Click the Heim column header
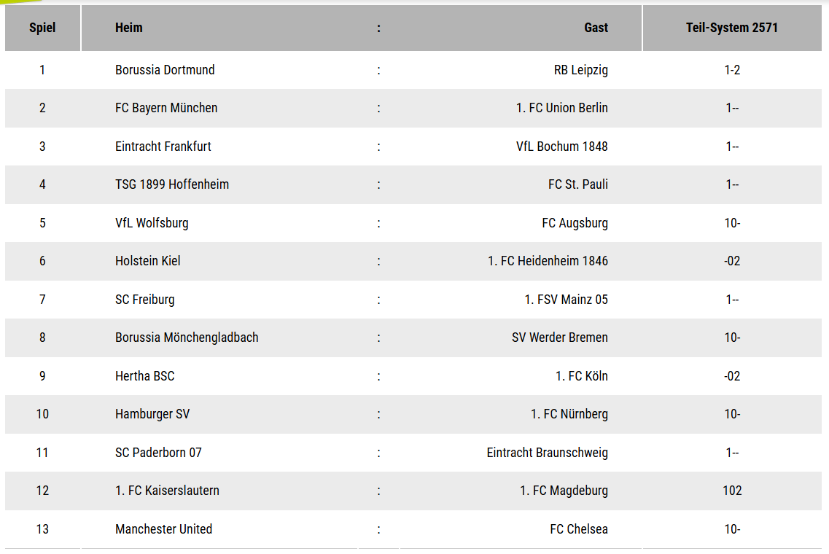 (x=128, y=28)
